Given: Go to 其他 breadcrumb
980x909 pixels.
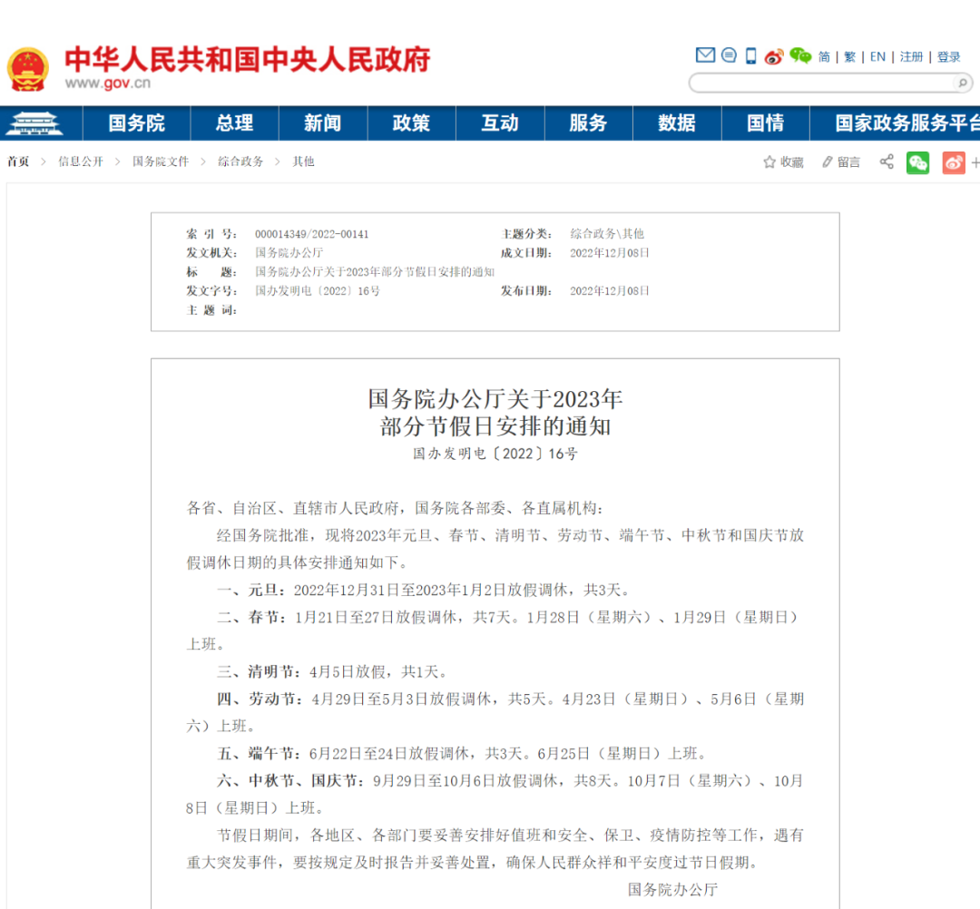Looking at the screenshot, I should point(303,161).
